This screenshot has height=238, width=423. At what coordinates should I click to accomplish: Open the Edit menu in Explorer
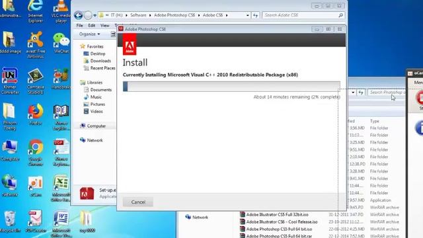point(92,25)
